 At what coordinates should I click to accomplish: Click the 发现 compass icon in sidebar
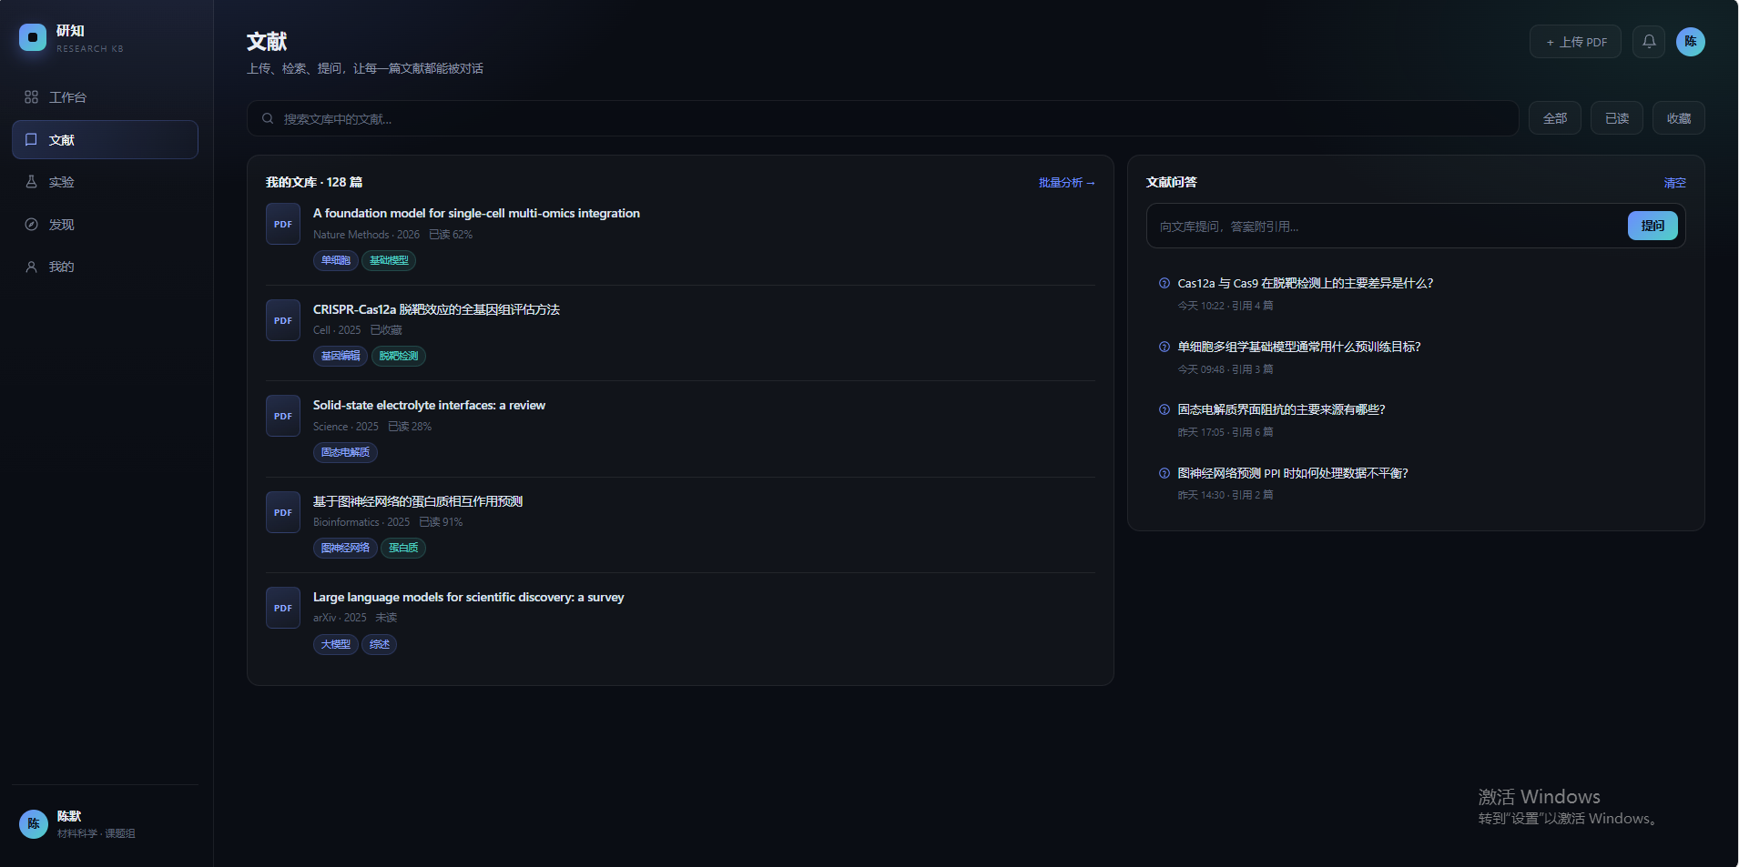pyautogui.click(x=31, y=224)
